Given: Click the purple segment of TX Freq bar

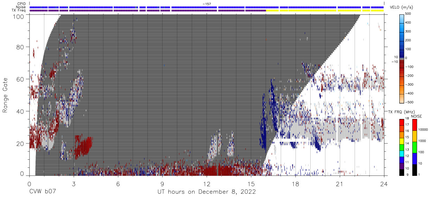Looking at the screenshot, I should coord(148,11).
